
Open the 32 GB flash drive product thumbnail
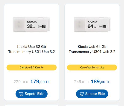(32, 24)
